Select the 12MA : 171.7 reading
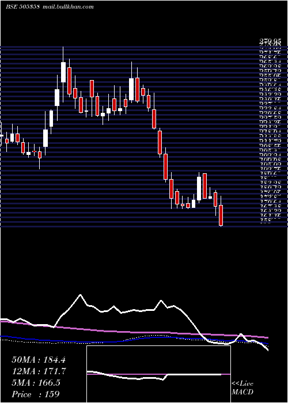 point(39,371)
